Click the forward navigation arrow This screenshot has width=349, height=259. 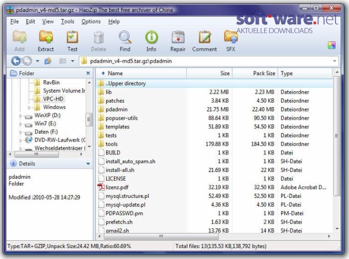27,61
